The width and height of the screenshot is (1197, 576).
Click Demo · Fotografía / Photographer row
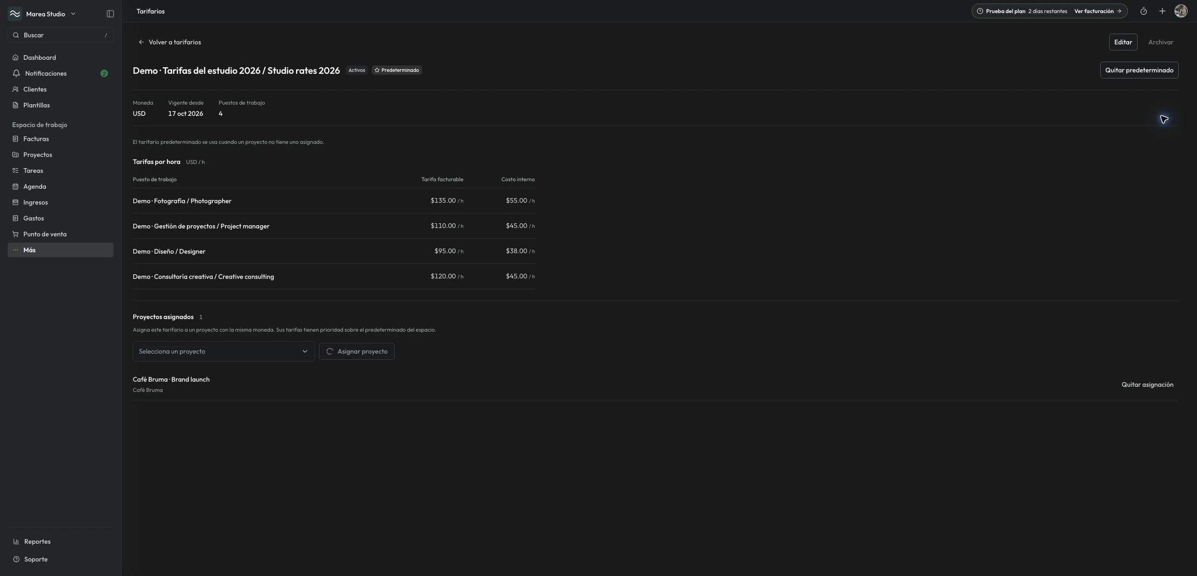(x=334, y=201)
